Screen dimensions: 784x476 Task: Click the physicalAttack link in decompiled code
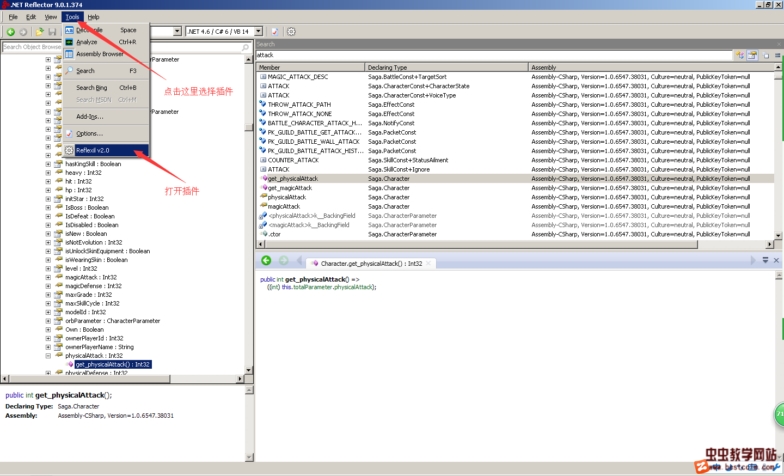pyautogui.click(x=353, y=287)
